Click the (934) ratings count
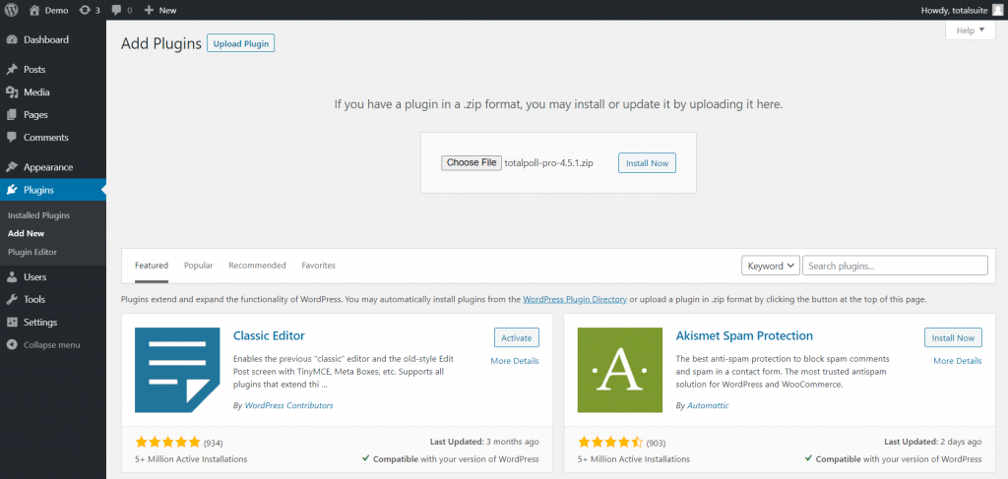1008x479 pixels. (x=214, y=443)
